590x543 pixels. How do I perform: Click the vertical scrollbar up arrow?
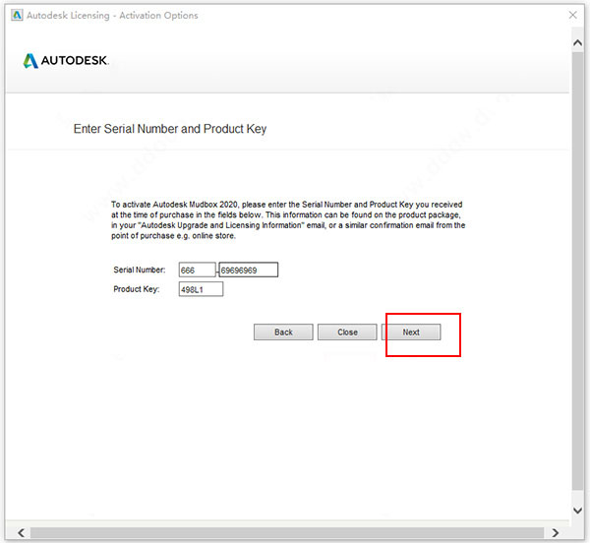[x=577, y=42]
